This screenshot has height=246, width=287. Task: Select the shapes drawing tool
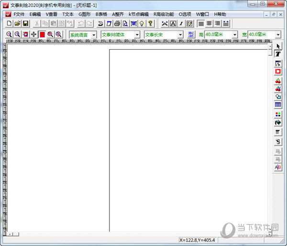(278, 97)
